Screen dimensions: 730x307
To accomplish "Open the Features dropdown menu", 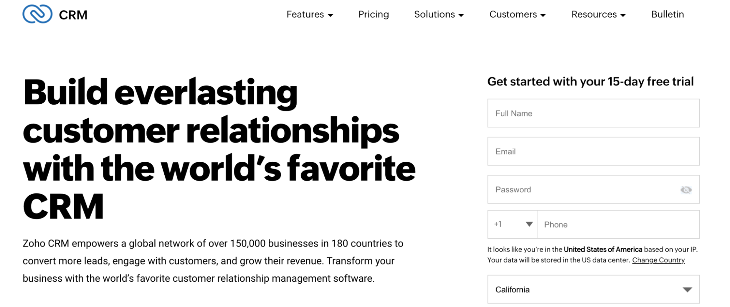I will coord(309,15).
